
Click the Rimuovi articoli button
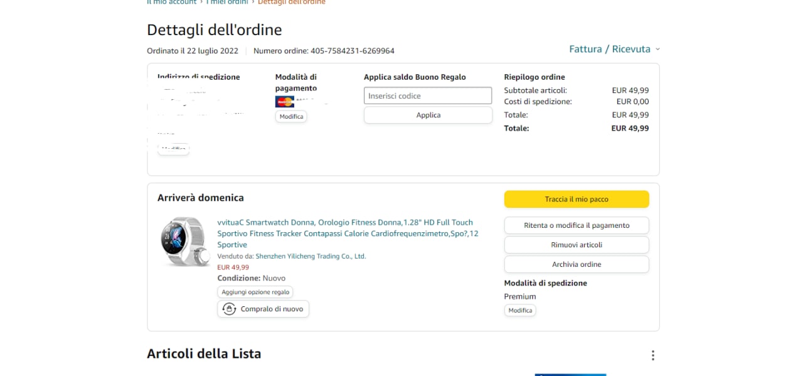point(577,245)
